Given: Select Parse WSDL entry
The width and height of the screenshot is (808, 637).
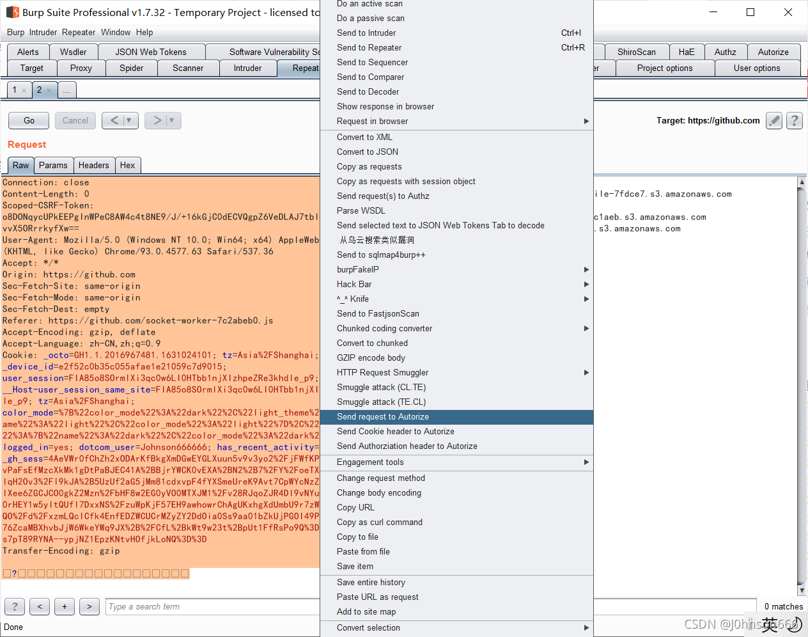Looking at the screenshot, I should (456, 211).
